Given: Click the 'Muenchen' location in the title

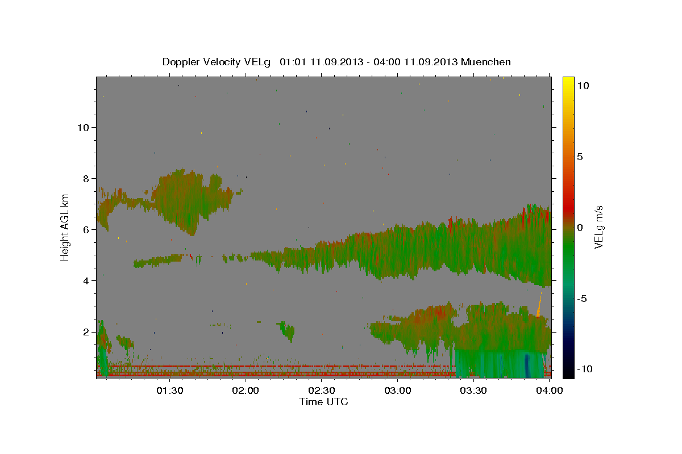Looking at the screenshot, I should point(486,62).
